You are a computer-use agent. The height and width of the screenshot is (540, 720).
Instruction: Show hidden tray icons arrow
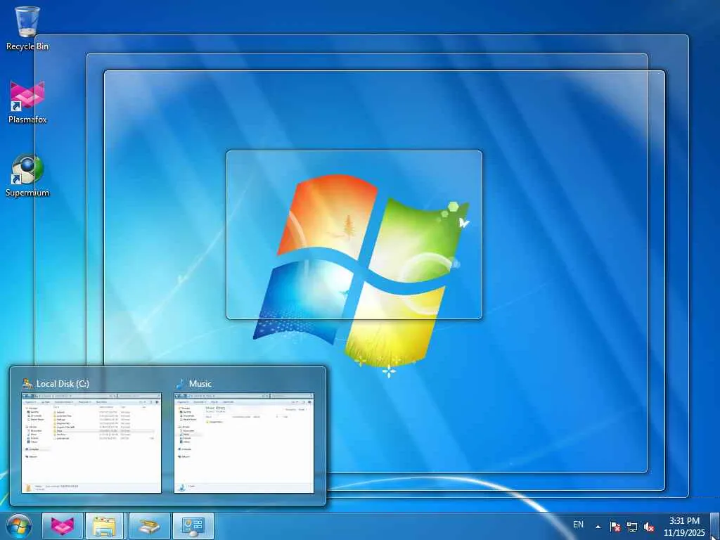click(598, 527)
